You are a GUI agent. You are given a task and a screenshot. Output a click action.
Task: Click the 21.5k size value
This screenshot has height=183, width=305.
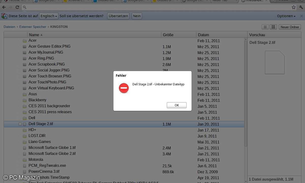[167, 166]
